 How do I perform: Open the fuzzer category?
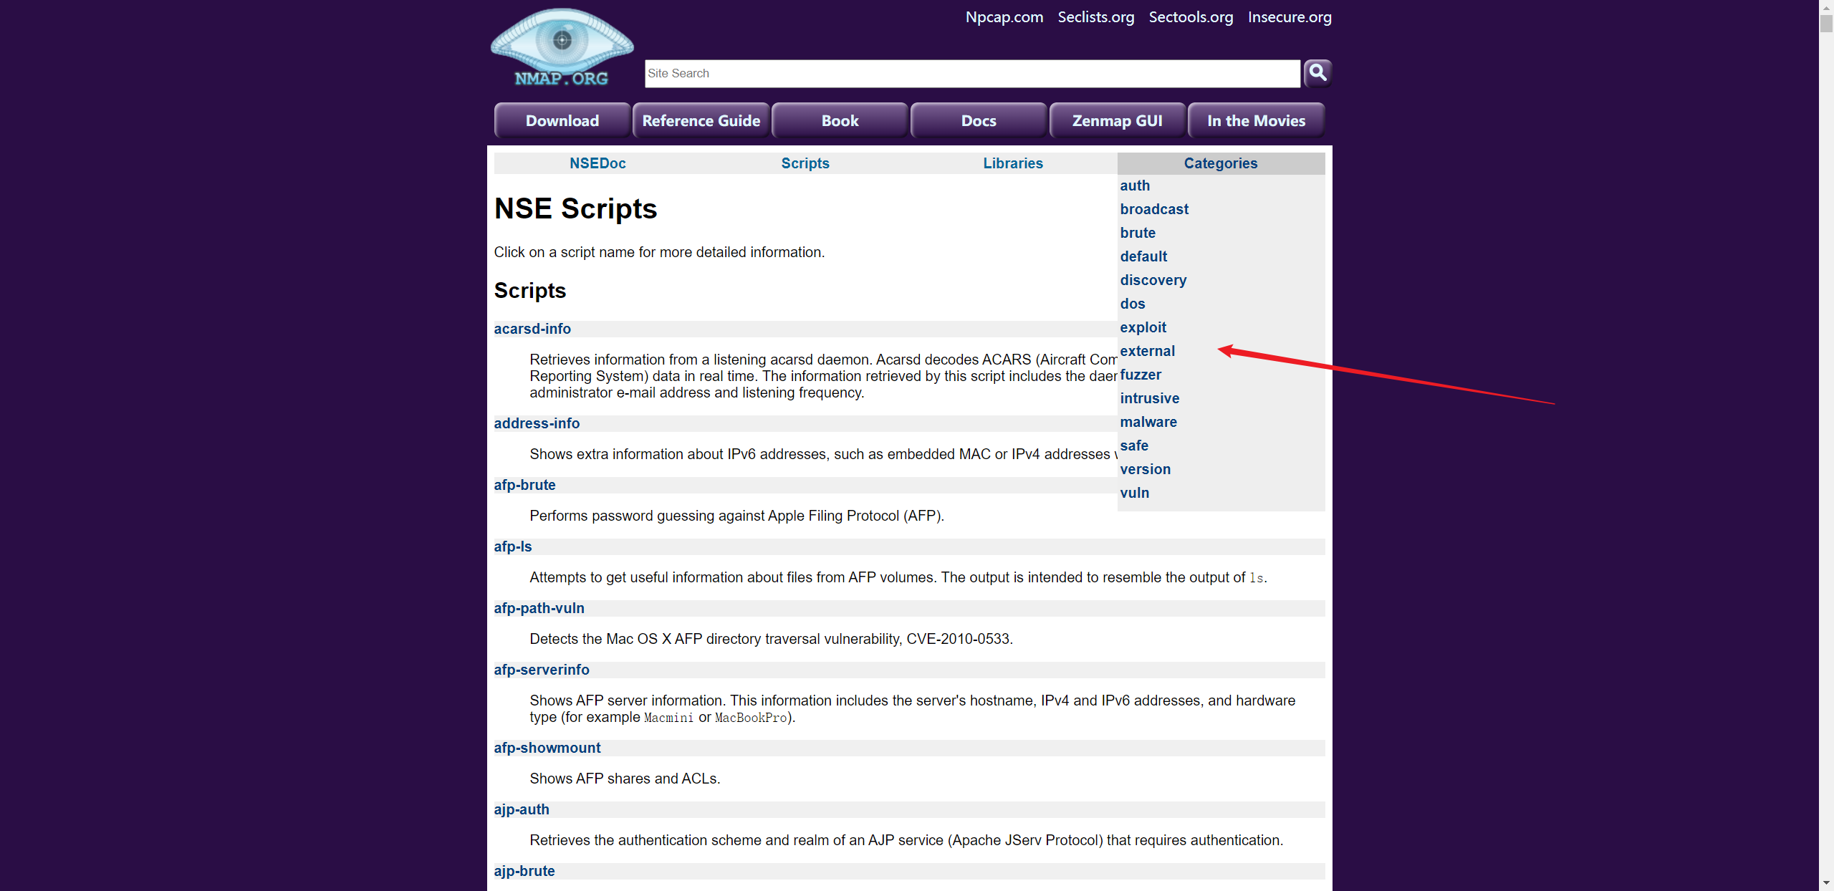tap(1141, 375)
